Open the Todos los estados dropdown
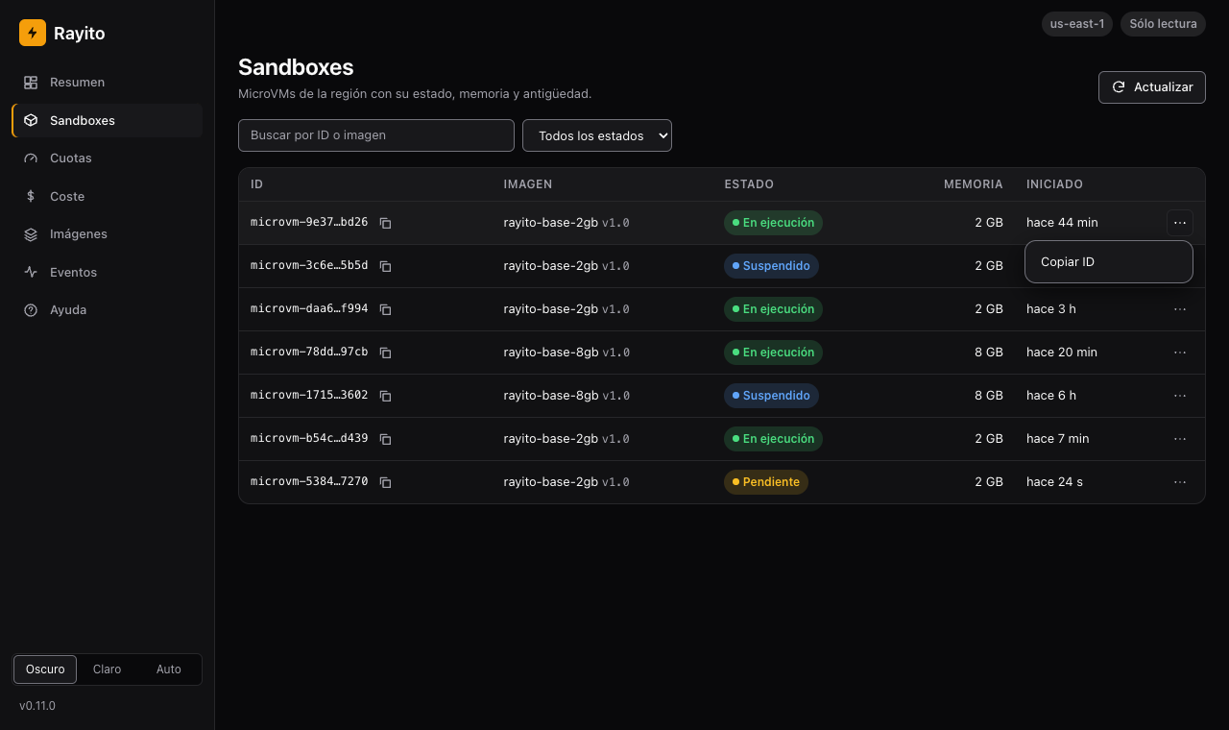This screenshot has height=730, width=1229. click(x=597, y=135)
